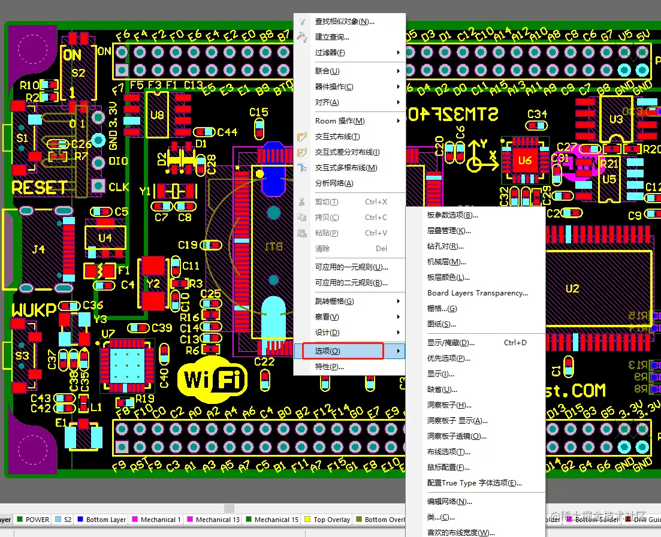This screenshot has width=661, height=537.
Task: Switch to Mechanical 15 layer tab
Action: click(x=272, y=520)
